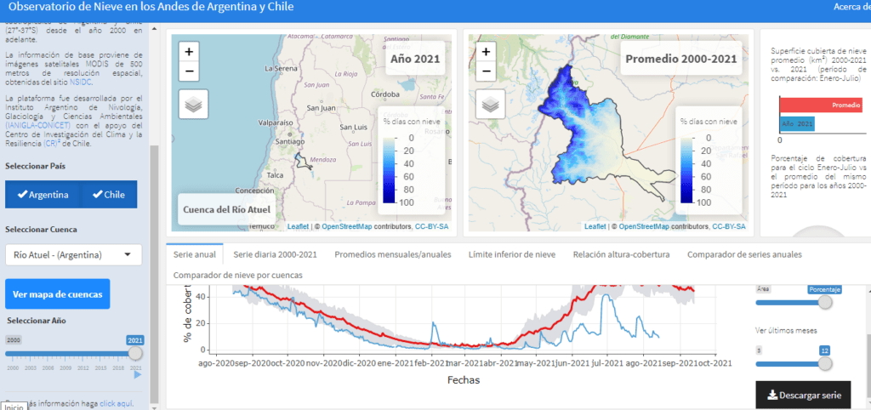Open Relación altura-cobertura tab

[x=621, y=254]
